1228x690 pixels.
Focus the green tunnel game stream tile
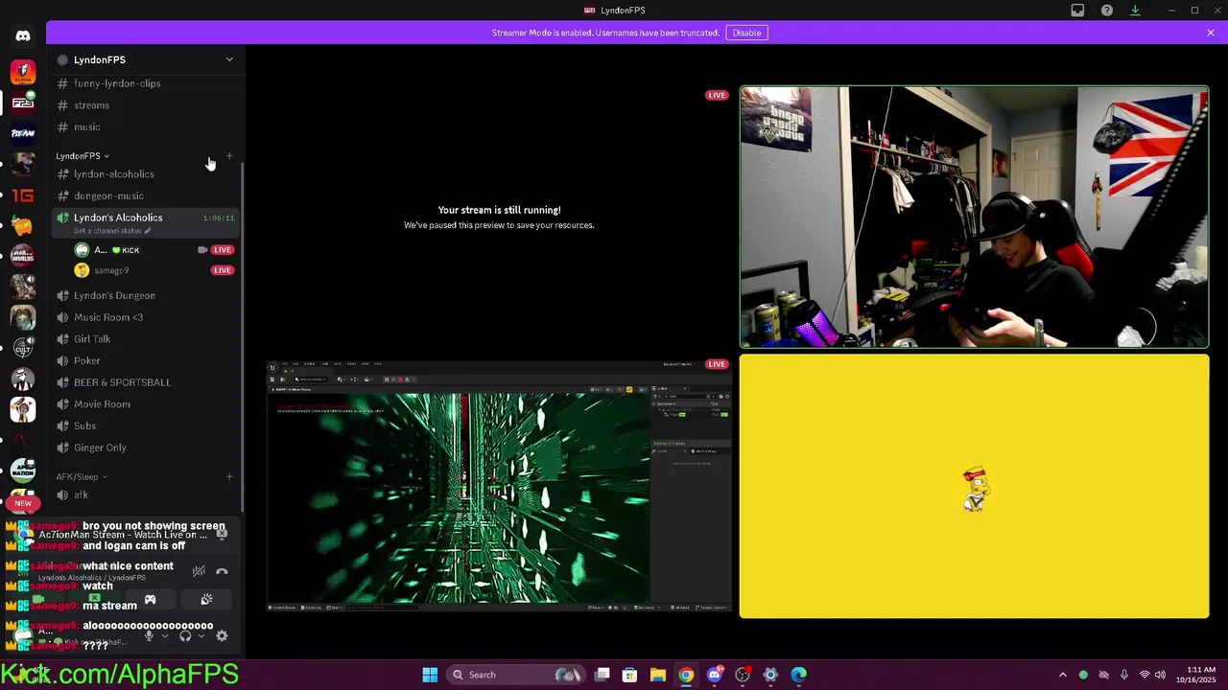pyautogui.click(x=499, y=485)
